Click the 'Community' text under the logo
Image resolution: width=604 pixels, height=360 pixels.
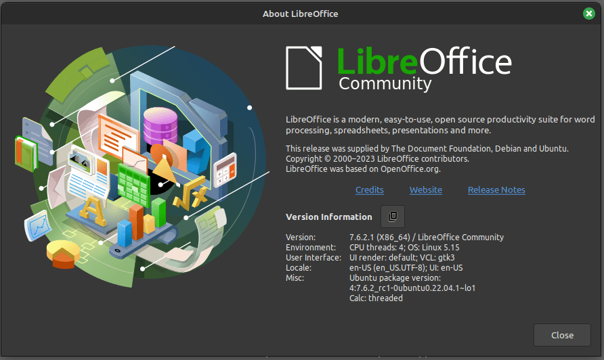[385, 84]
